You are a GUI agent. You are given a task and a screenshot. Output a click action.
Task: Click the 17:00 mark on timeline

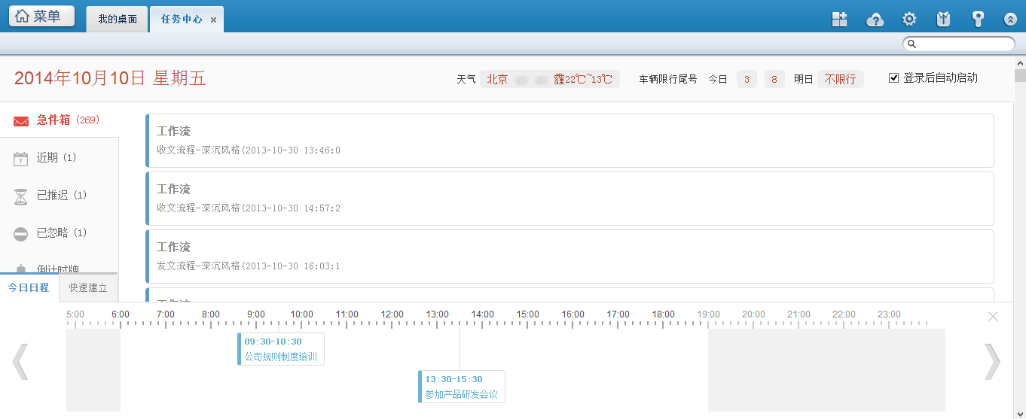coord(618,314)
